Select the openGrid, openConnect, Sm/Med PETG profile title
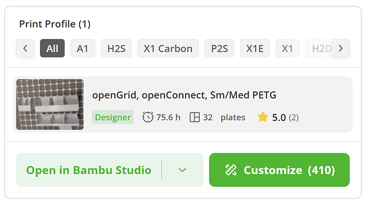The image size is (368, 204). pyautogui.click(x=184, y=95)
